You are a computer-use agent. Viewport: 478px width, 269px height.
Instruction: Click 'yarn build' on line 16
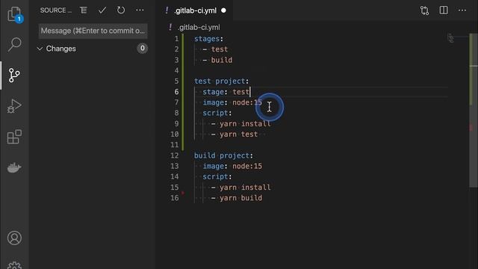tap(240, 198)
